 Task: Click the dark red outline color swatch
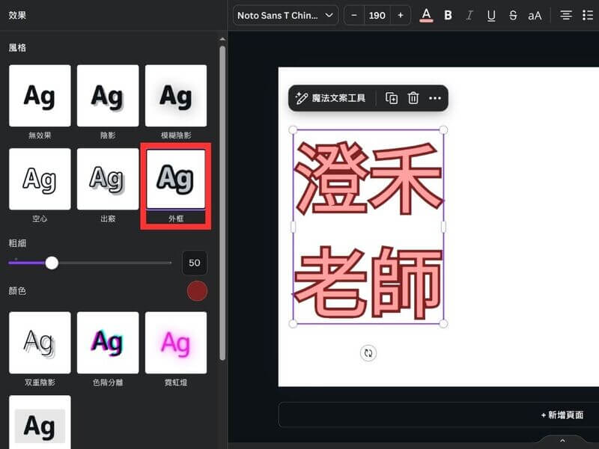point(197,291)
